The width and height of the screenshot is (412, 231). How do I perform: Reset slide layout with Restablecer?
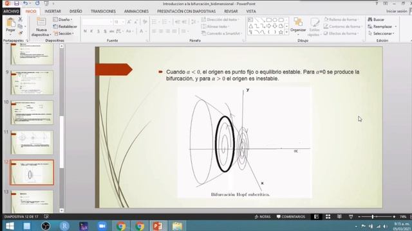65,26
